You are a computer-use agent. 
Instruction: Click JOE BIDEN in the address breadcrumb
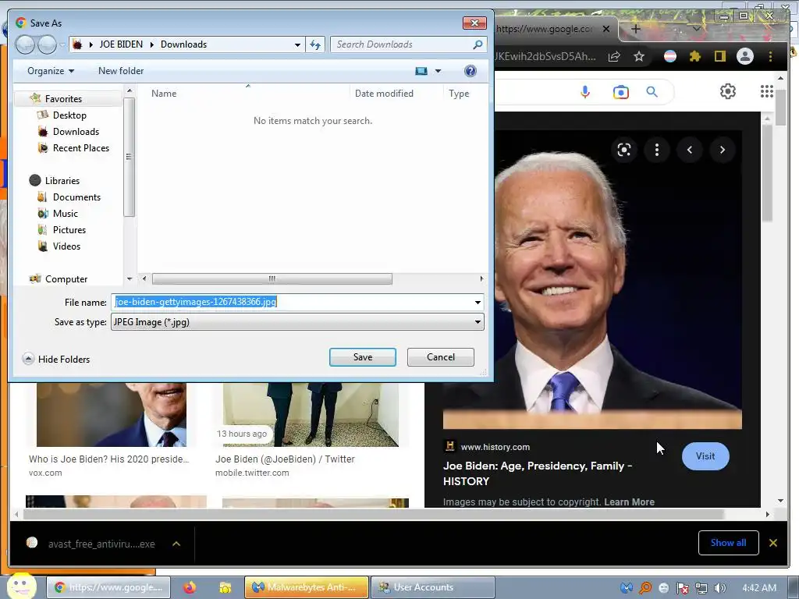[121, 44]
